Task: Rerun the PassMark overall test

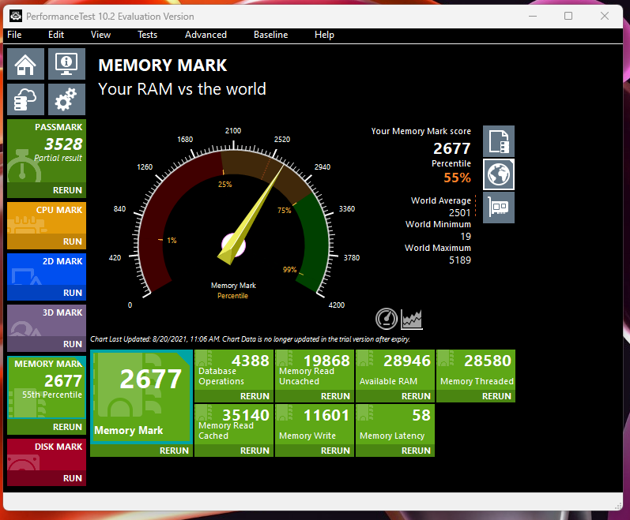Action: (x=47, y=190)
